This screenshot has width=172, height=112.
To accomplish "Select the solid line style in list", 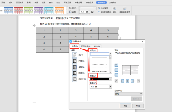I will tap(99, 54).
